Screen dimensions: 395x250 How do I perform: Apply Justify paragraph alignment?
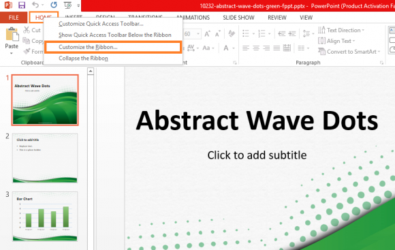click(276, 48)
